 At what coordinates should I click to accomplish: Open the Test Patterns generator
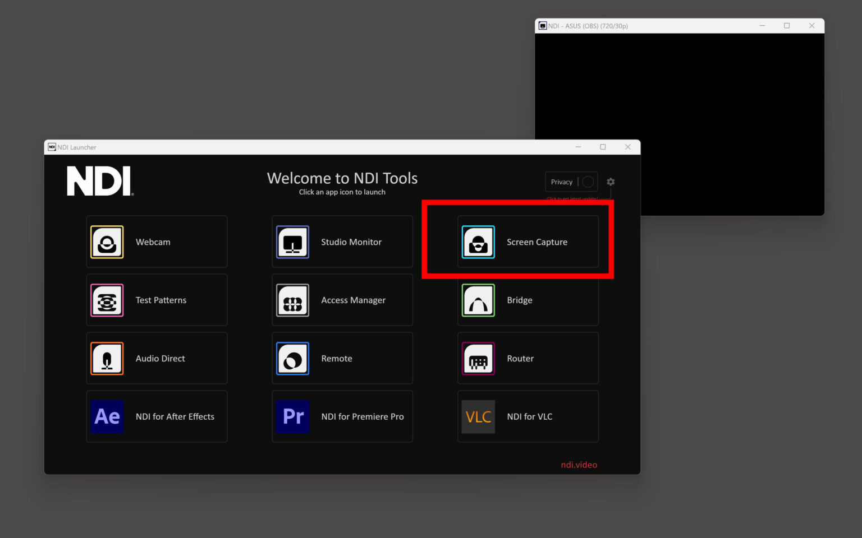156,300
